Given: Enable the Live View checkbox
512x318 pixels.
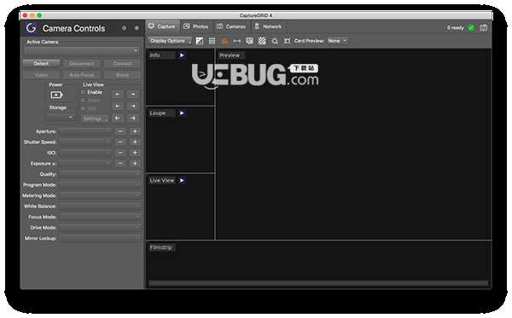Looking at the screenshot, I should tap(83, 92).
